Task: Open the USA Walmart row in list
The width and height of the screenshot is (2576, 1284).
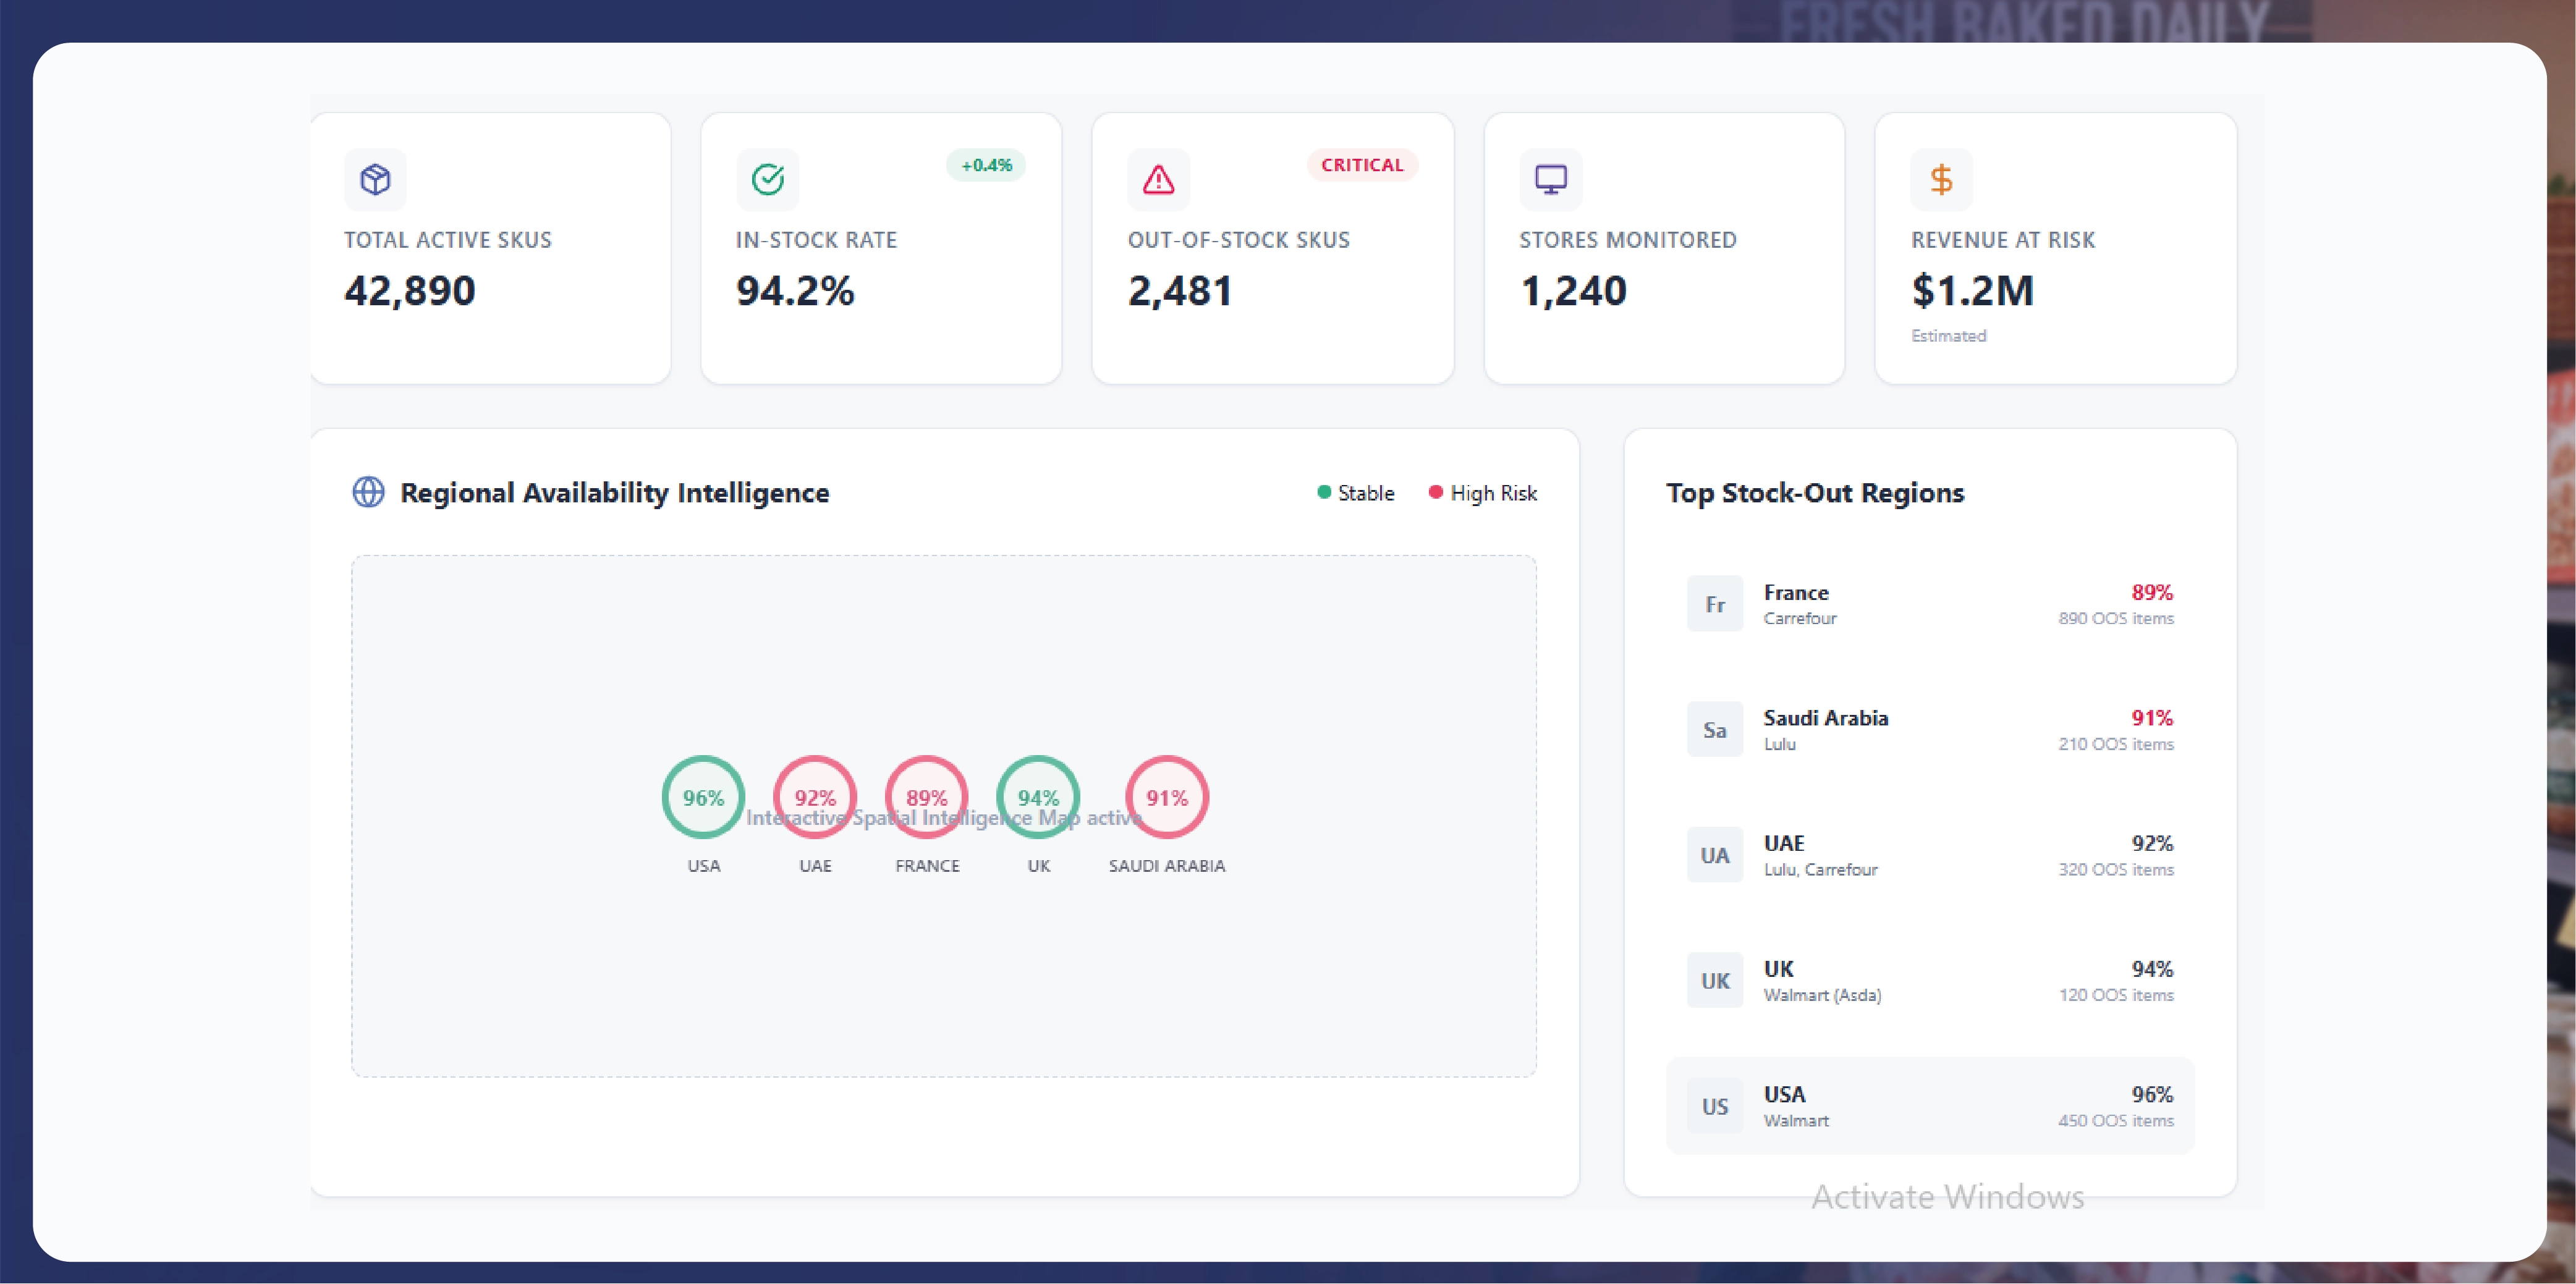Action: click(1929, 1106)
